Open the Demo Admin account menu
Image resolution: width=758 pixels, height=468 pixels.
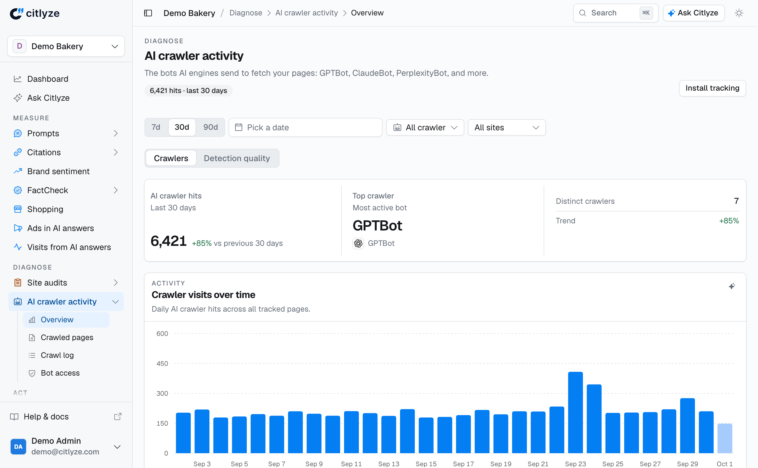(66, 446)
